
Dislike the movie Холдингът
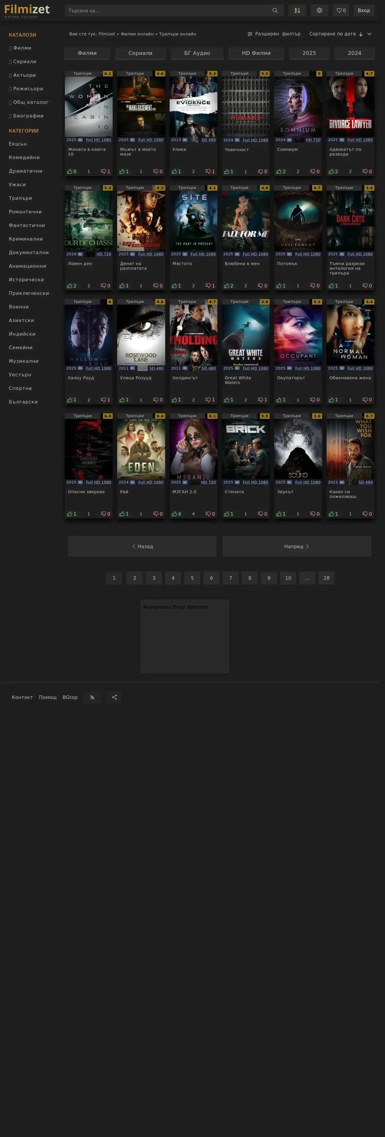pyautogui.click(x=210, y=400)
